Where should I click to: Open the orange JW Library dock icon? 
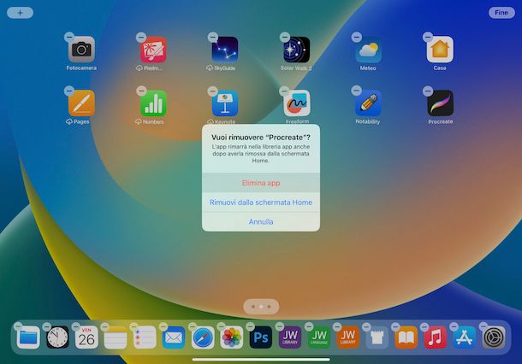point(348,338)
